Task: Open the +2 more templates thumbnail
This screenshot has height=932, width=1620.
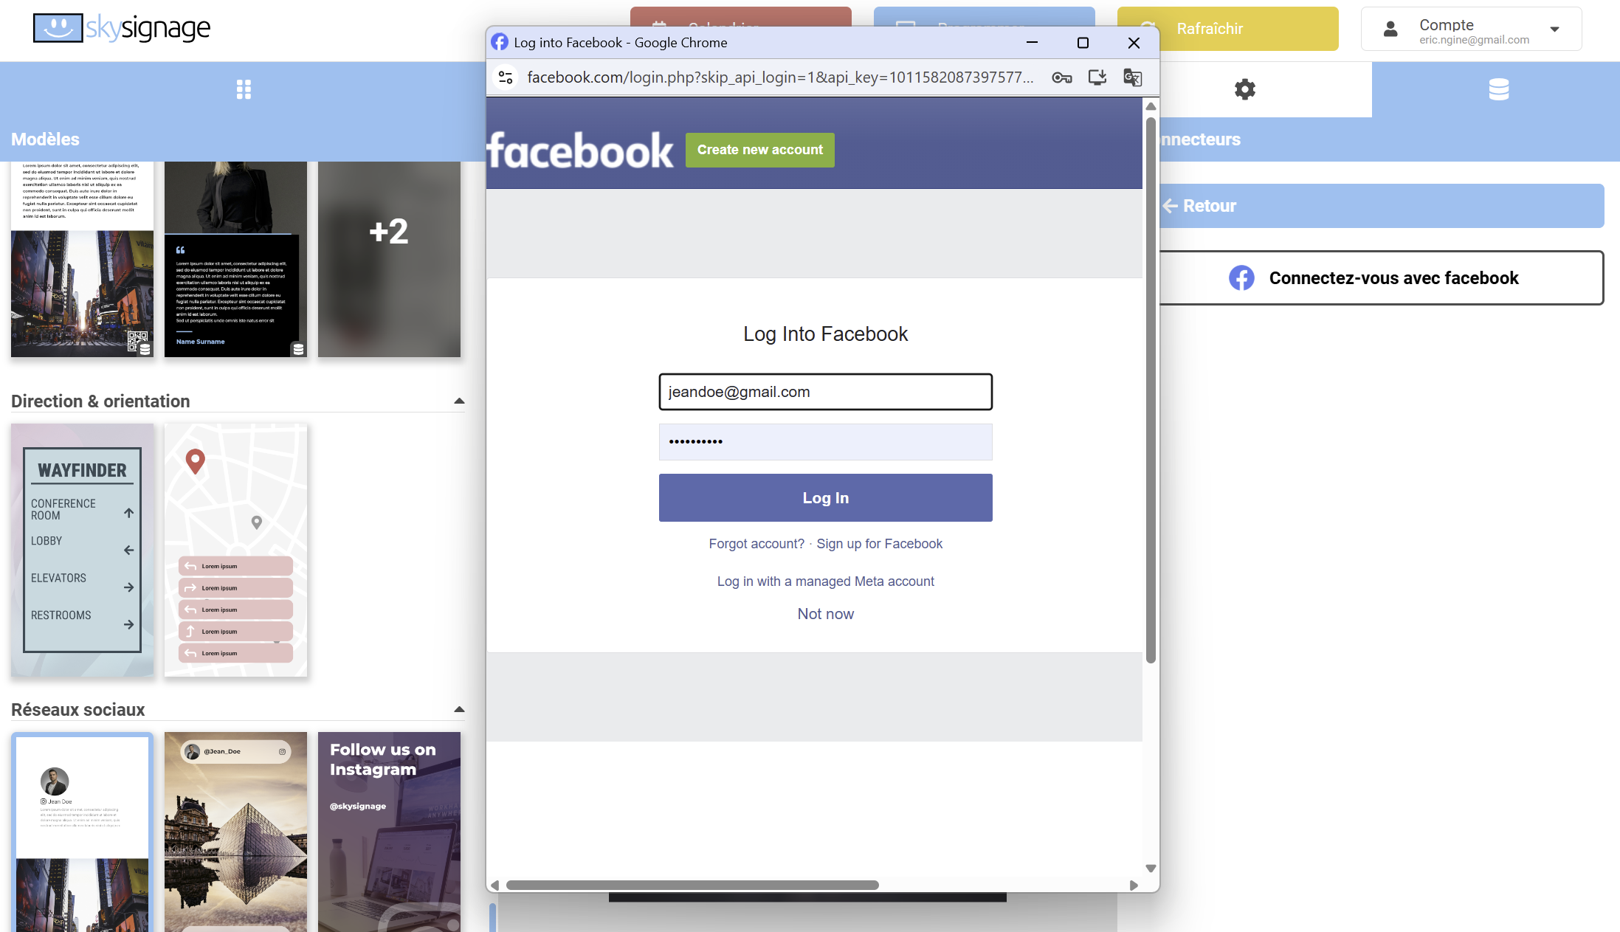Action: (389, 258)
